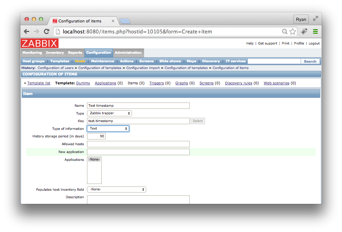Click the Get support link
Image resolution: width=342 pixels, height=232 pixels.
(x=267, y=43)
